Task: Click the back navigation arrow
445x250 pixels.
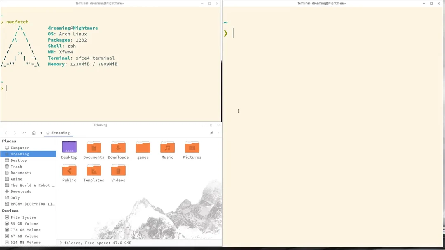Action: tap(6, 133)
